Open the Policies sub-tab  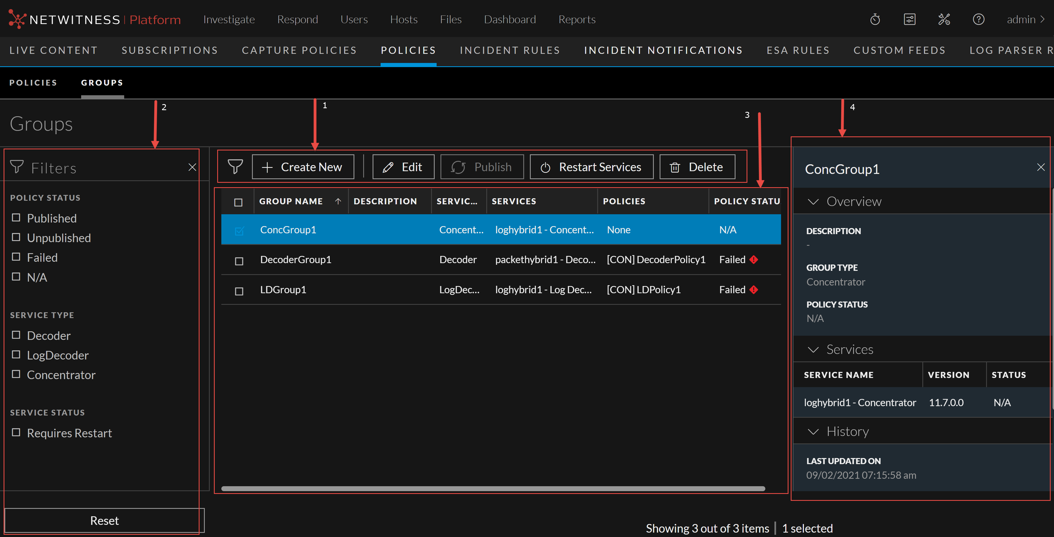coord(33,83)
